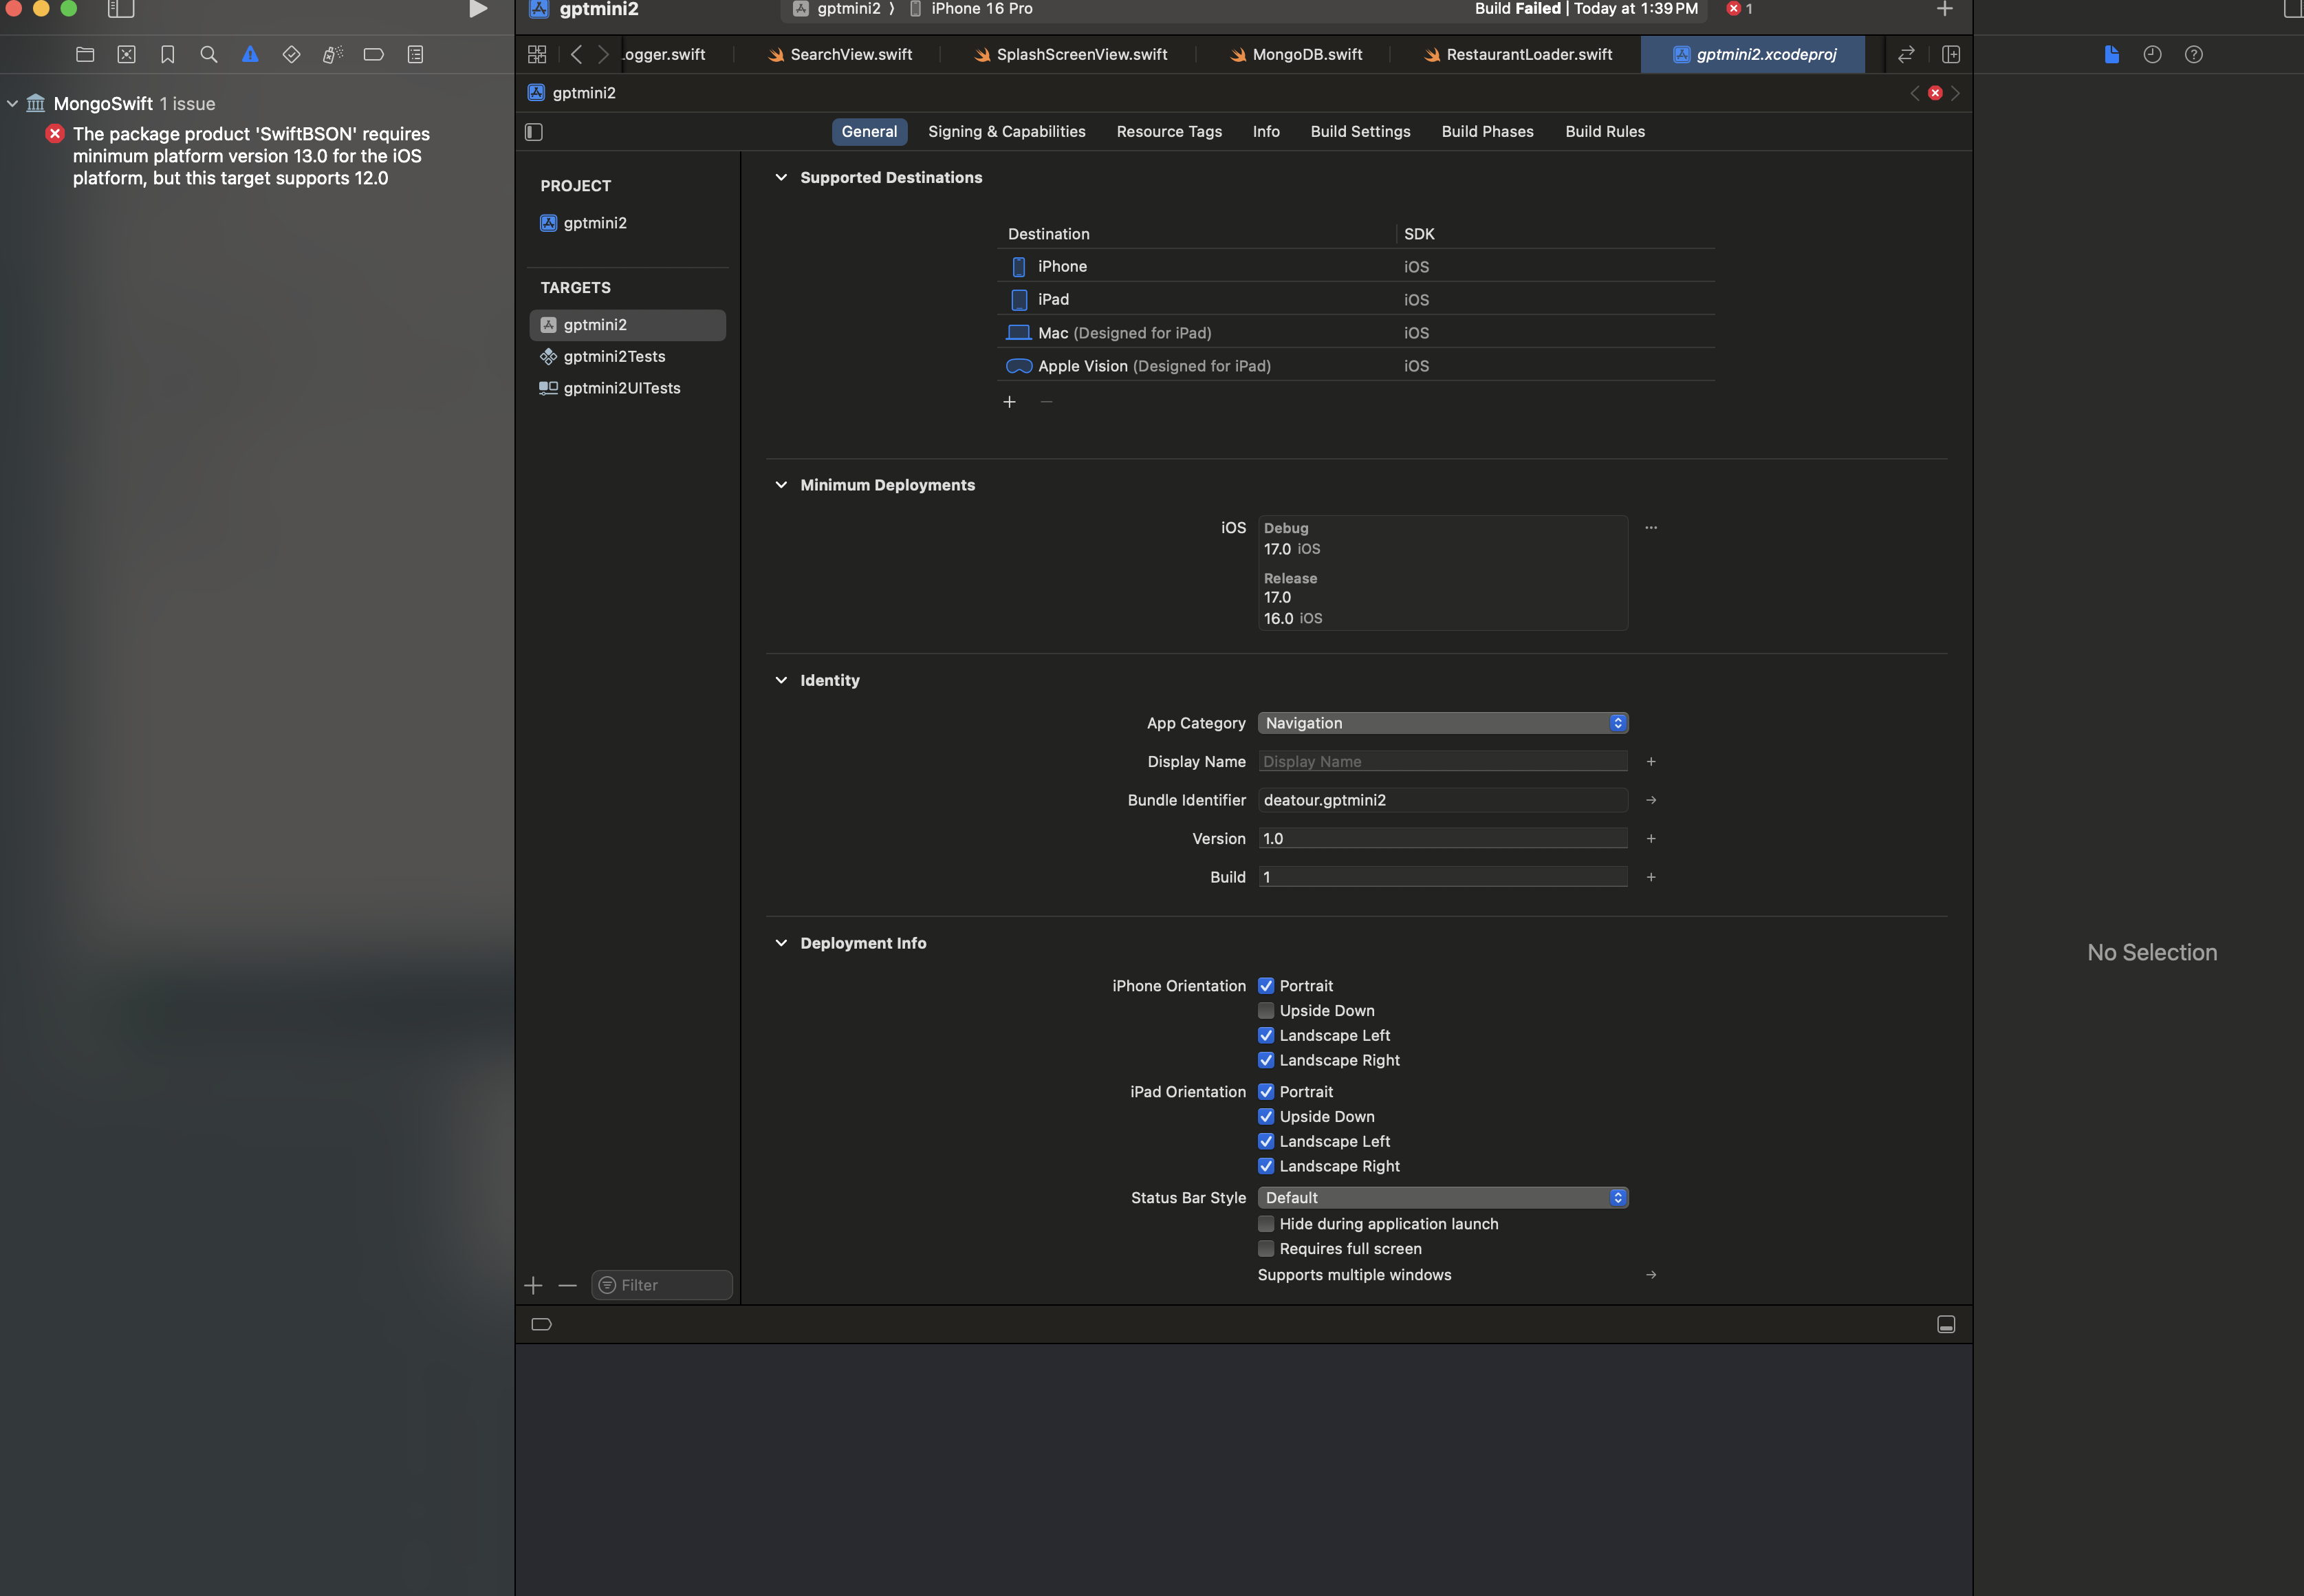Toggle iPhone Landscape Left checkbox
Image resolution: width=2304 pixels, height=1596 pixels.
[x=1265, y=1035]
